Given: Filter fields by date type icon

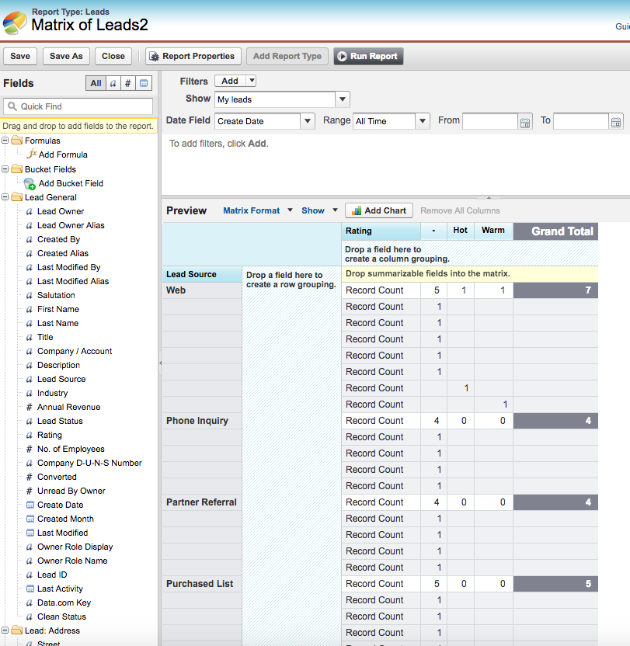Looking at the screenshot, I should tap(144, 83).
